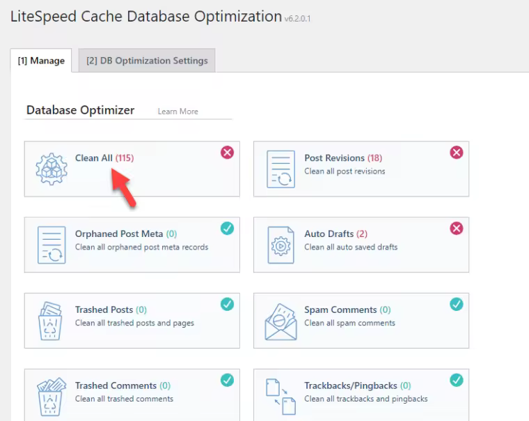
Task: Click green check on Orphaned Post Meta card
Action: coord(227,229)
